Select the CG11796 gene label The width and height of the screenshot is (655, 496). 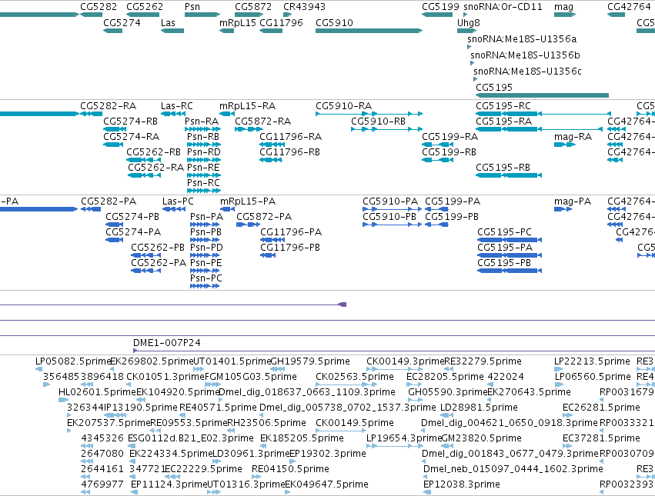[281, 22]
